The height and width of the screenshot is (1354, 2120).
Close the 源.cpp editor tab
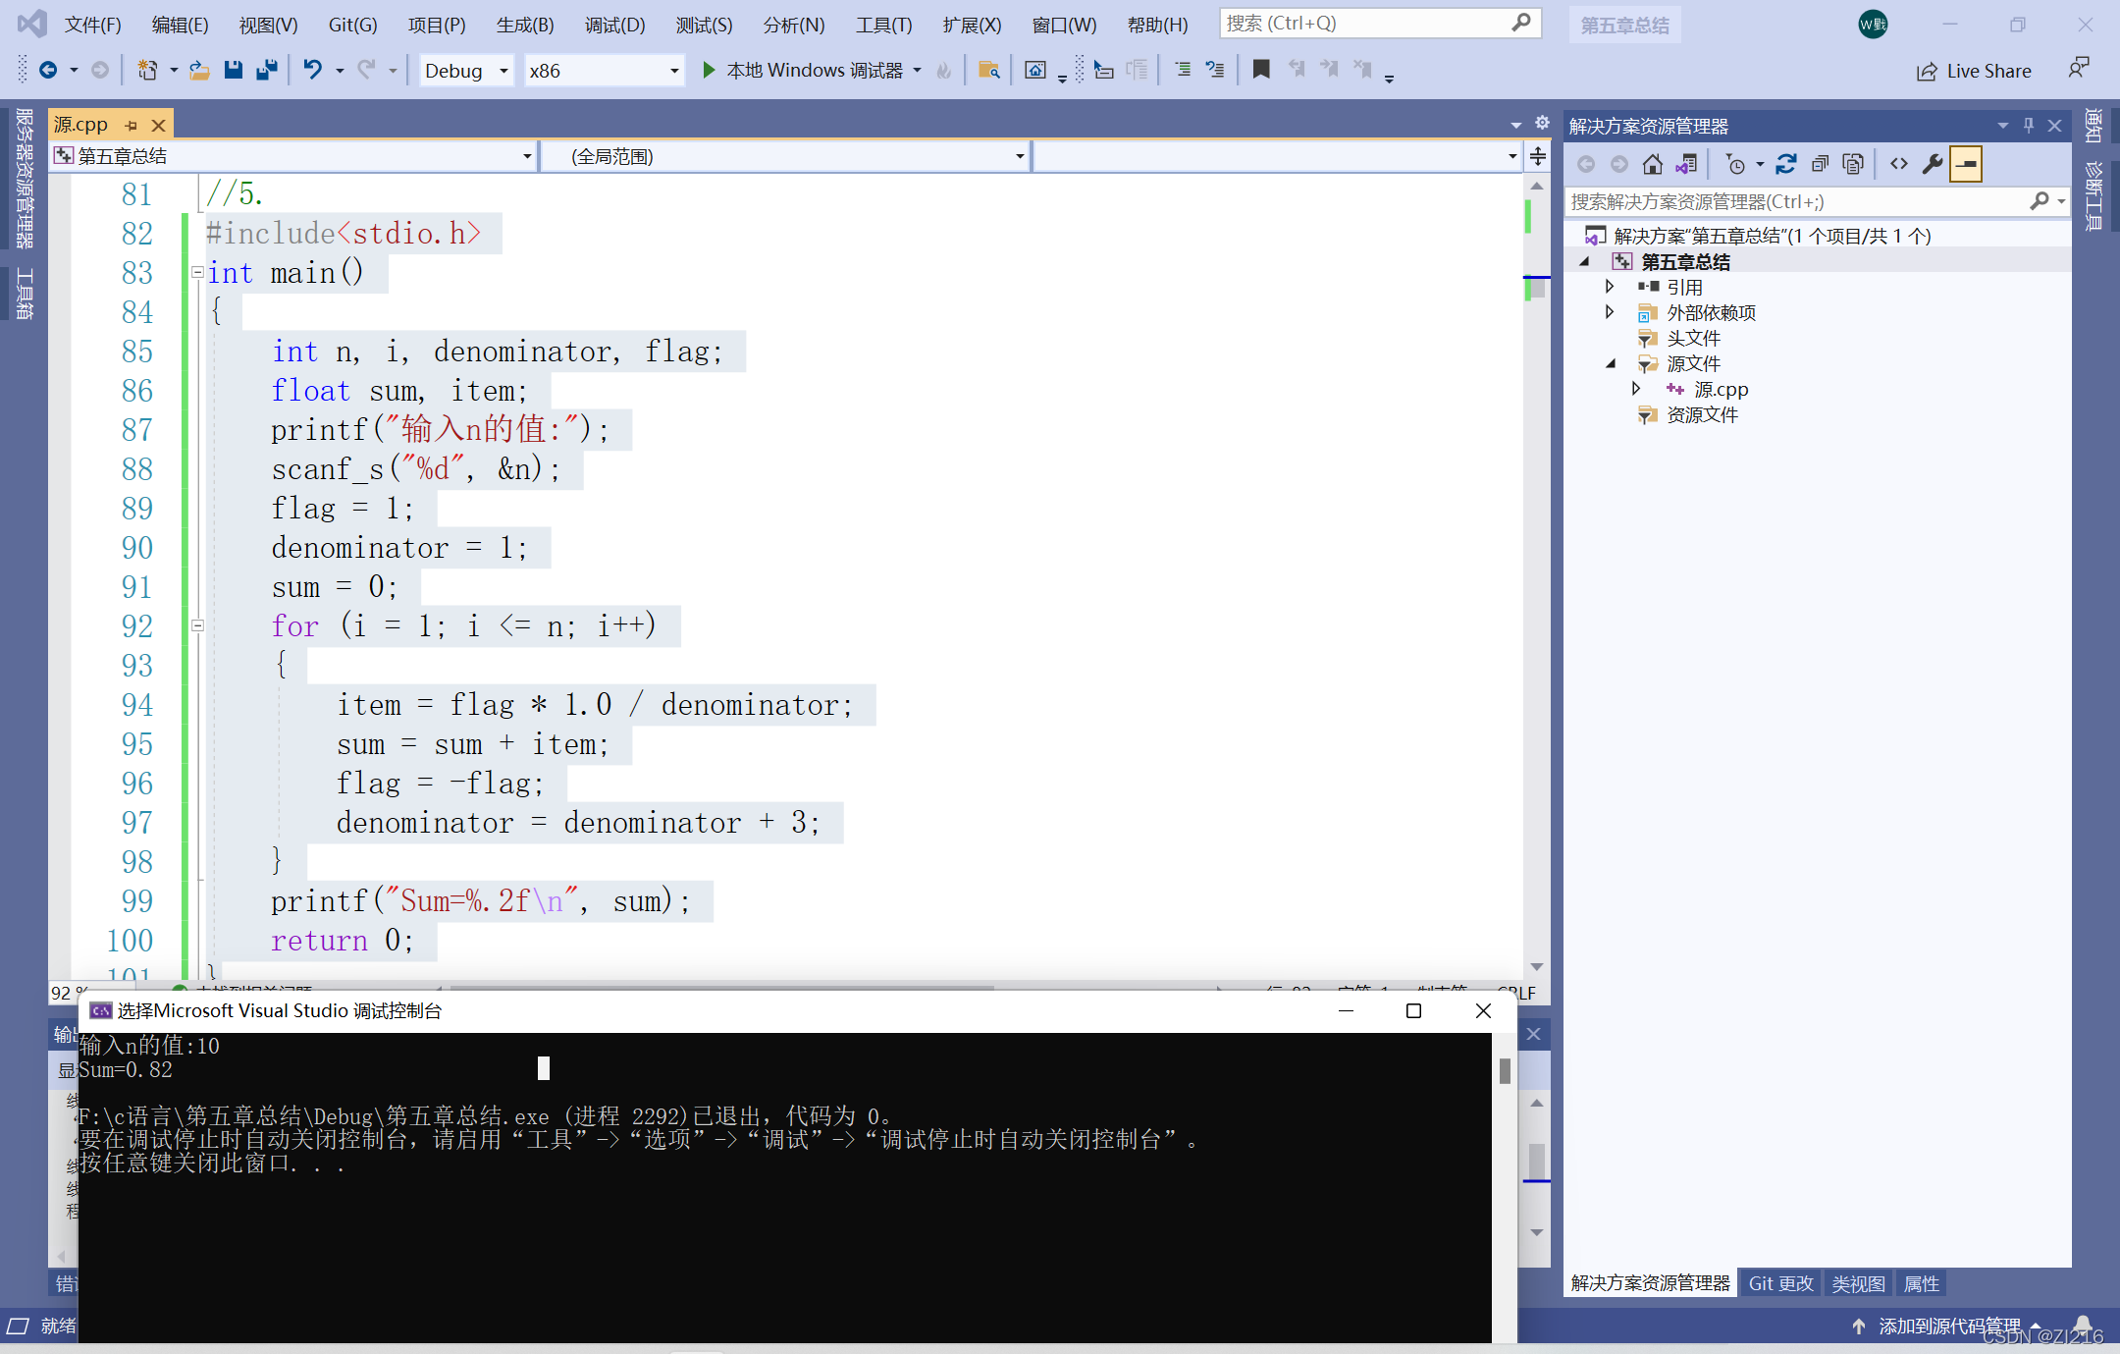pos(158,125)
